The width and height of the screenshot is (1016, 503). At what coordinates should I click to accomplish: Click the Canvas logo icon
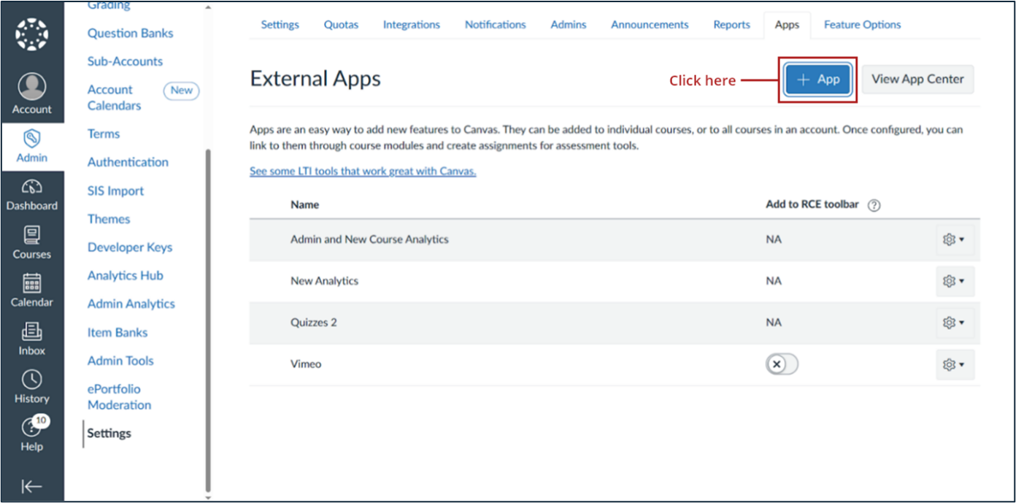click(31, 34)
